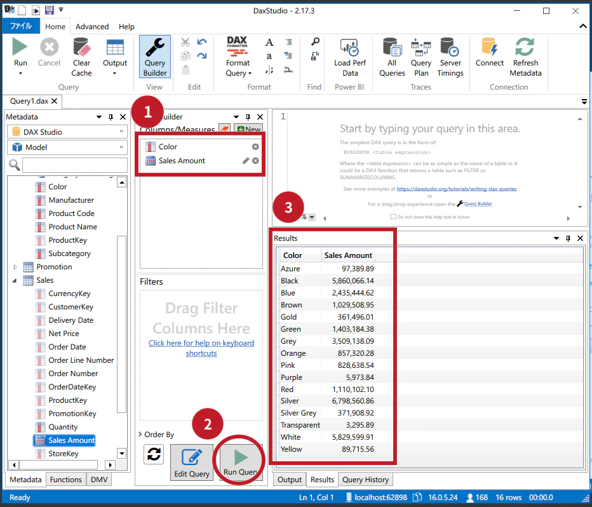Open the daxstudio.org writing-dax-queries link
Image resolution: width=592 pixels, height=507 pixels.
pos(457,189)
